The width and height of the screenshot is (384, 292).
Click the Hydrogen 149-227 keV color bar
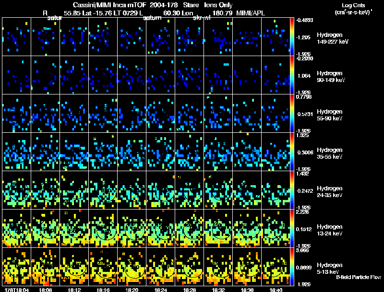tap(293, 36)
